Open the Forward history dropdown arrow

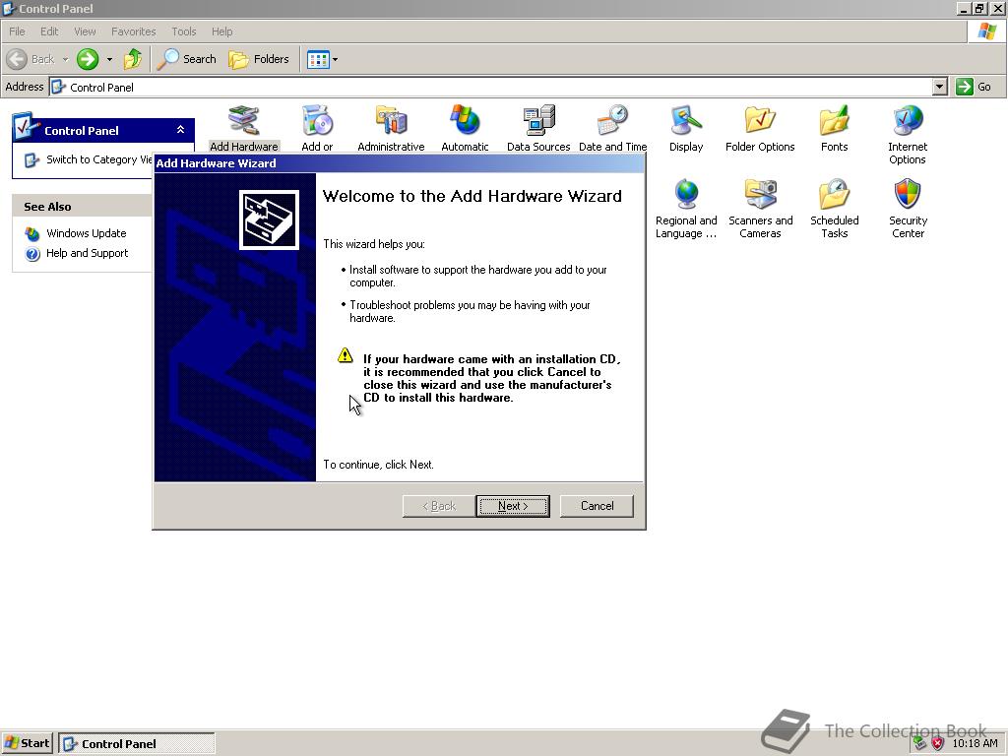point(109,59)
